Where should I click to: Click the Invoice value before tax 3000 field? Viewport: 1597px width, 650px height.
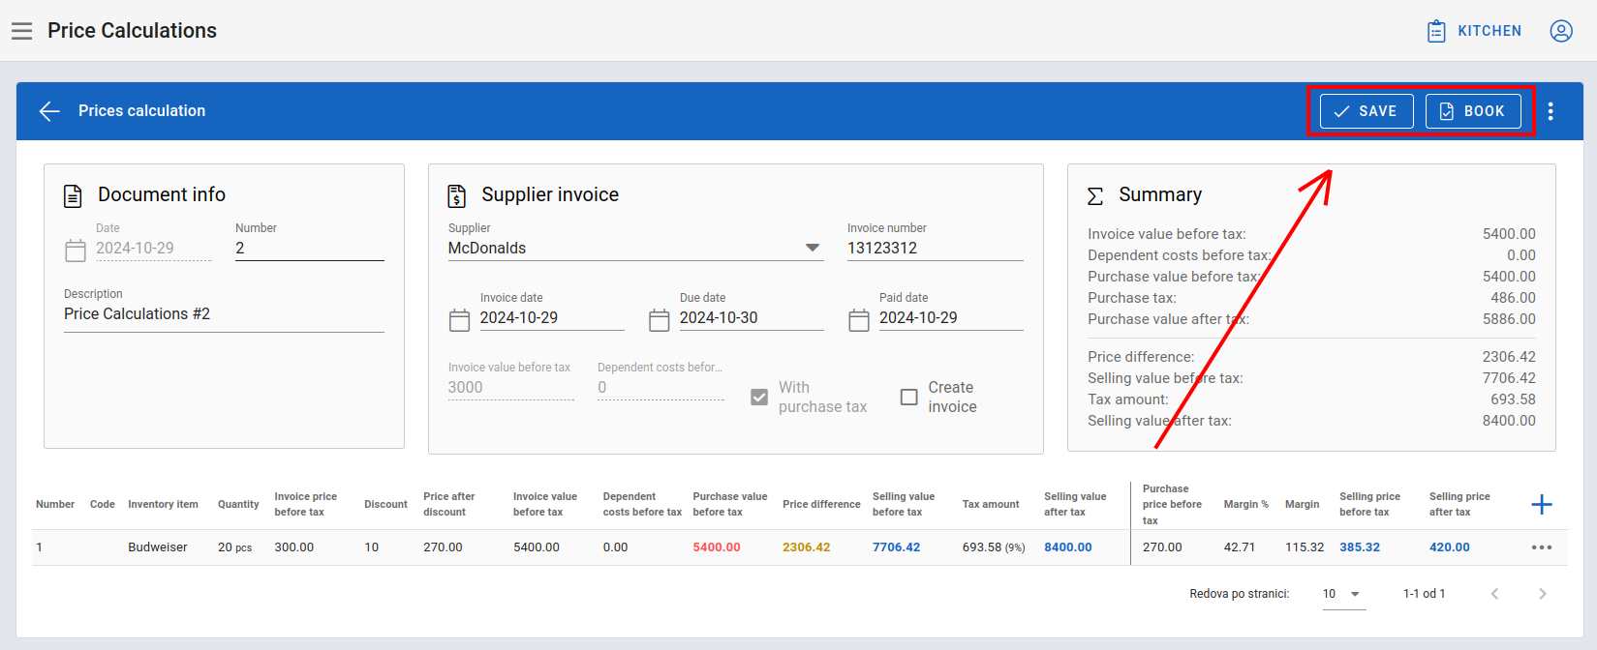[x=510, y=388]
